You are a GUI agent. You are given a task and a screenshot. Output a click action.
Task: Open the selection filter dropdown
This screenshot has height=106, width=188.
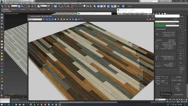(14, 6)
